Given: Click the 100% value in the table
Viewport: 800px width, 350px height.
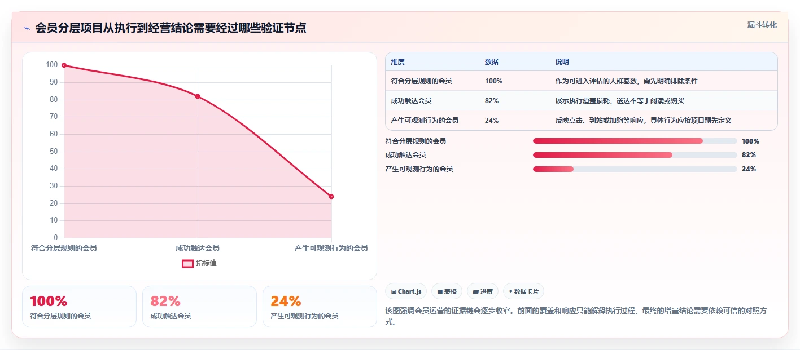Looking at the screenshot, I should (x=493, y=81).
